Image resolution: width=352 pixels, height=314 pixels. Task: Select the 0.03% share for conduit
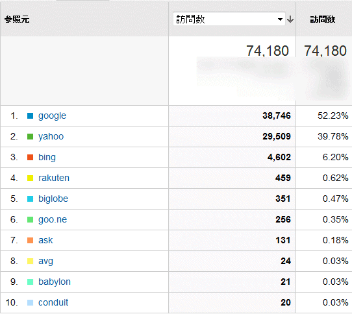pos(335,302)
